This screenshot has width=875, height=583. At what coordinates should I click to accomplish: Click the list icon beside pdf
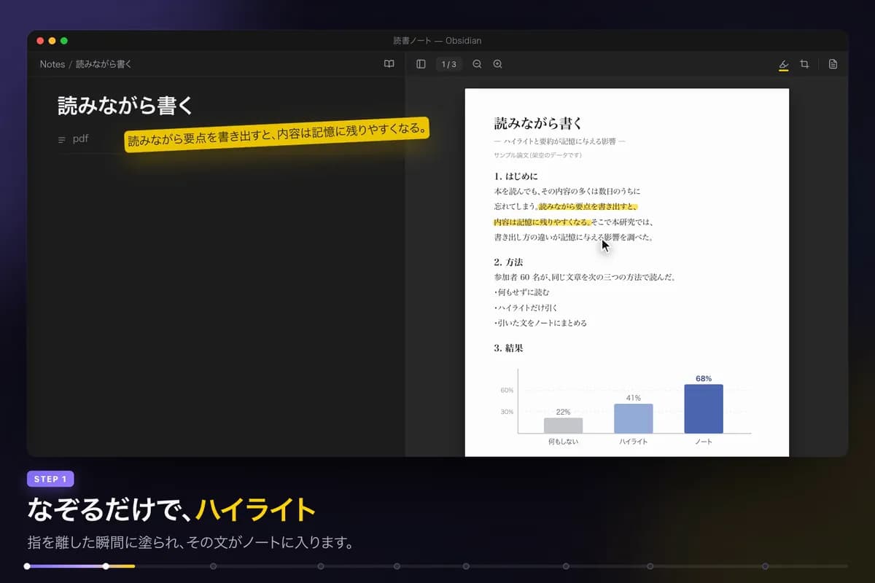[x=62, y=139]
